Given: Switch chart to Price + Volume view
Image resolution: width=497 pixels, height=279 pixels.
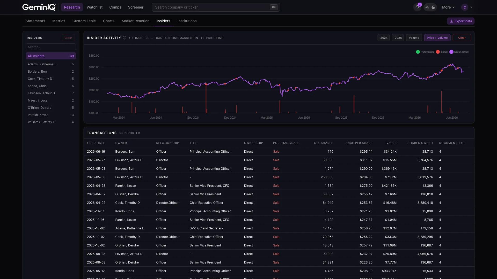Looking at the screenshot, I should [437, 38].
